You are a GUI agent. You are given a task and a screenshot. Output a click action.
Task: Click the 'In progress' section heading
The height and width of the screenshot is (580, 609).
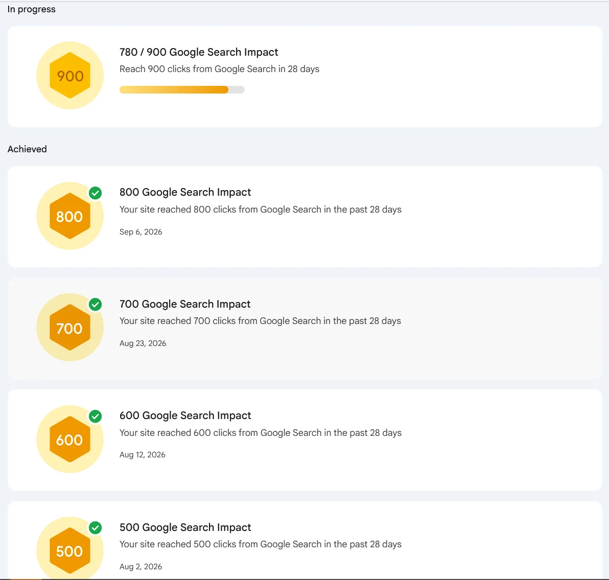coord(32,9)
